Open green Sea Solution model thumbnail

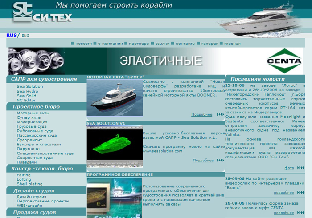(x=115, y=146)
